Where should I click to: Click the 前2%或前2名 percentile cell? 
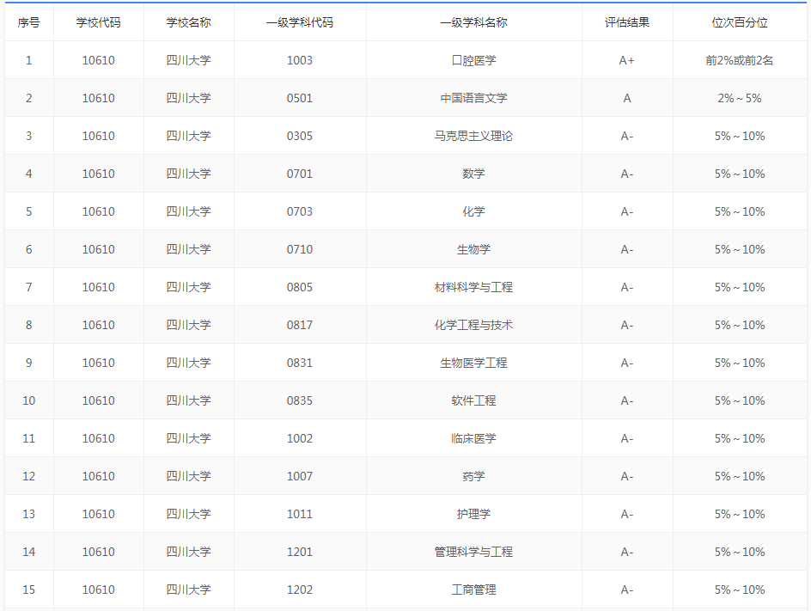(739, 60)
